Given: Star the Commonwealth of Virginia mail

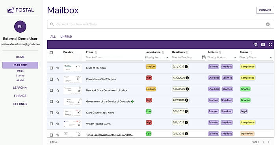Looking at the screenshot, I should (58, 79).
